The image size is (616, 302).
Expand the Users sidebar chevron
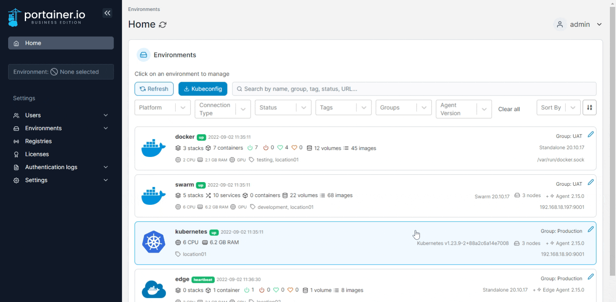point(106,115)
